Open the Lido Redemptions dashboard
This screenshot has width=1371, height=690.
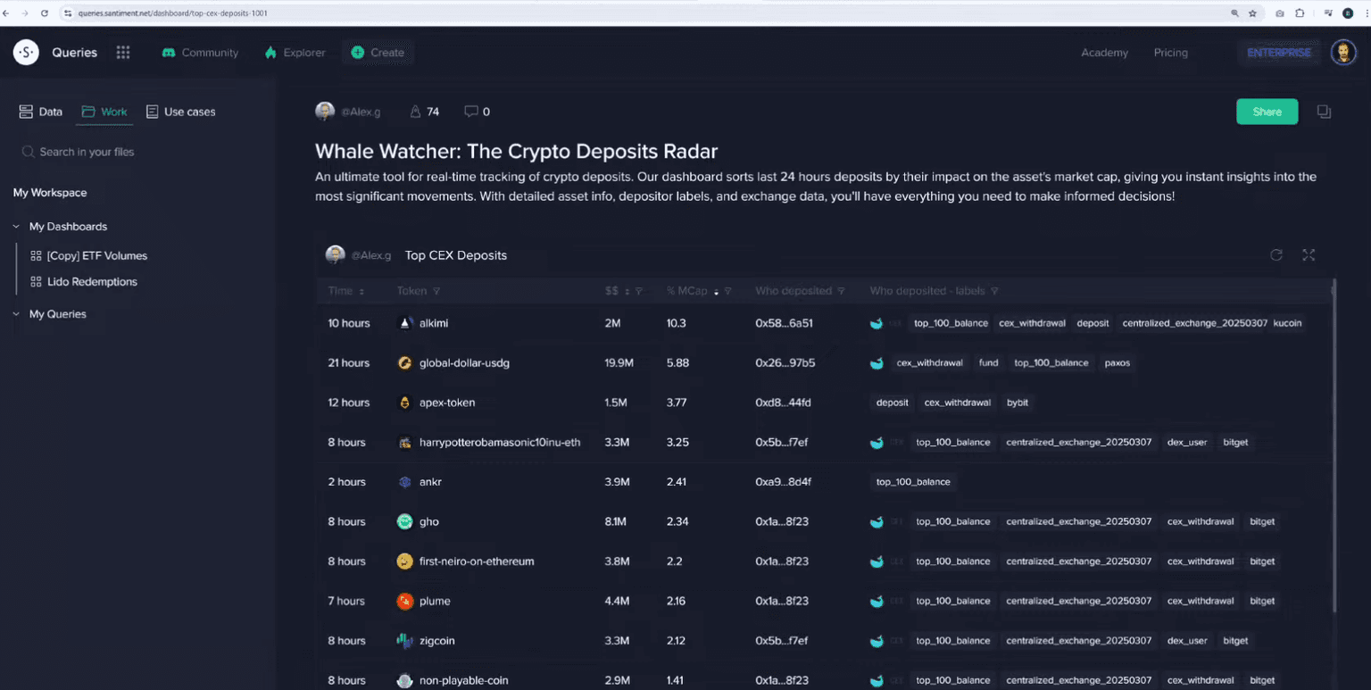click(x=92, y=282)
